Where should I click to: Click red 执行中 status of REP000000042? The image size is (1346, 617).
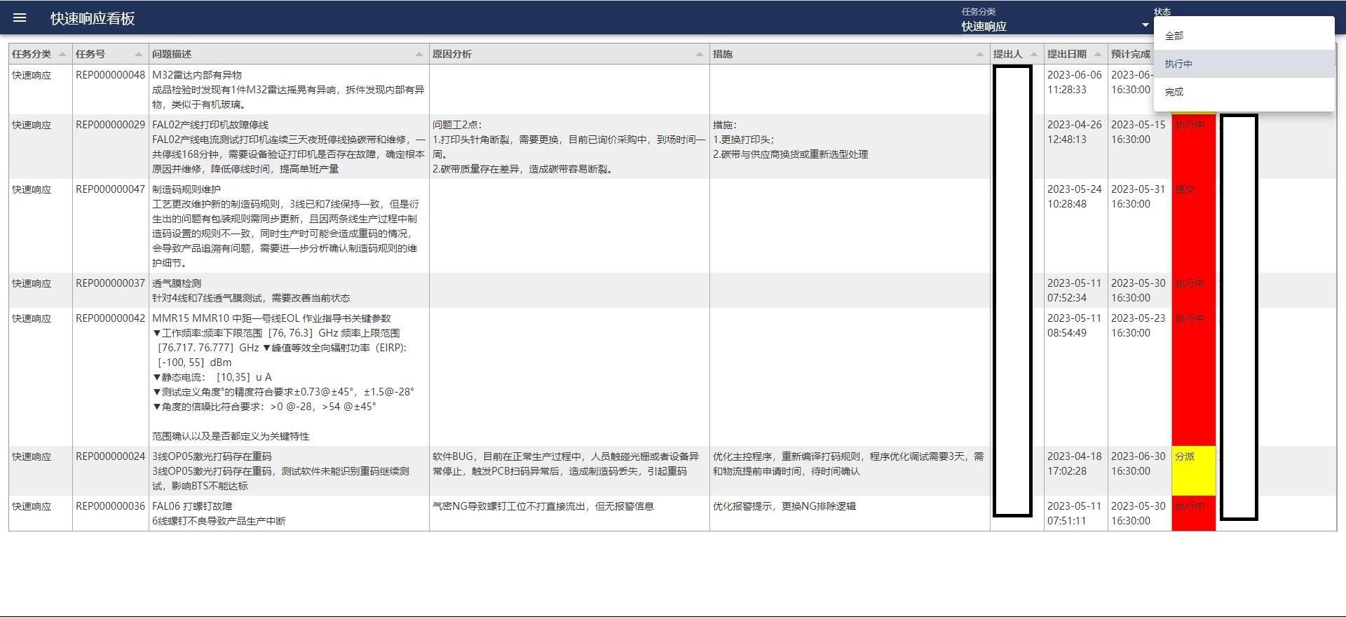pyautogui.click(x=1193, y=377)
